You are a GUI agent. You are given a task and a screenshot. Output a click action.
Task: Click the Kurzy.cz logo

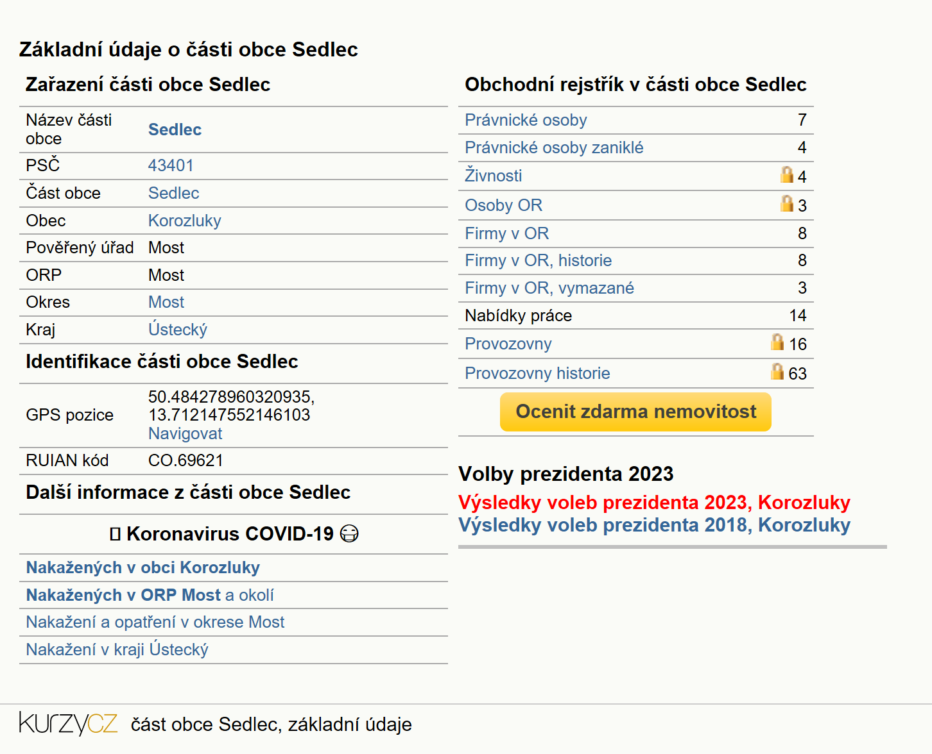click(x=68, y=723)
